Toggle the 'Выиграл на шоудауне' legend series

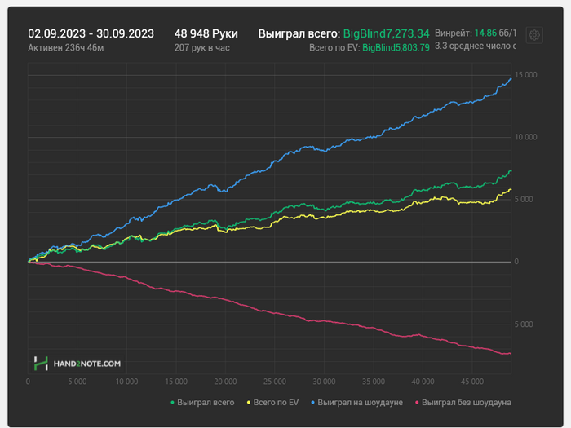click(357, 403)
